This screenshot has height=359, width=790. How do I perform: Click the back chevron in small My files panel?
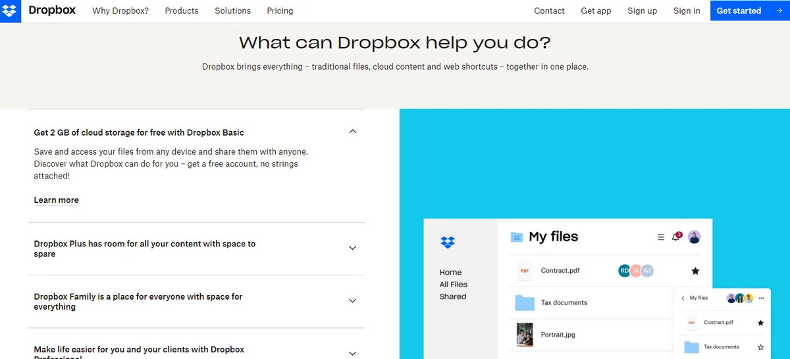pyautogui.click(x=683, y=298)
